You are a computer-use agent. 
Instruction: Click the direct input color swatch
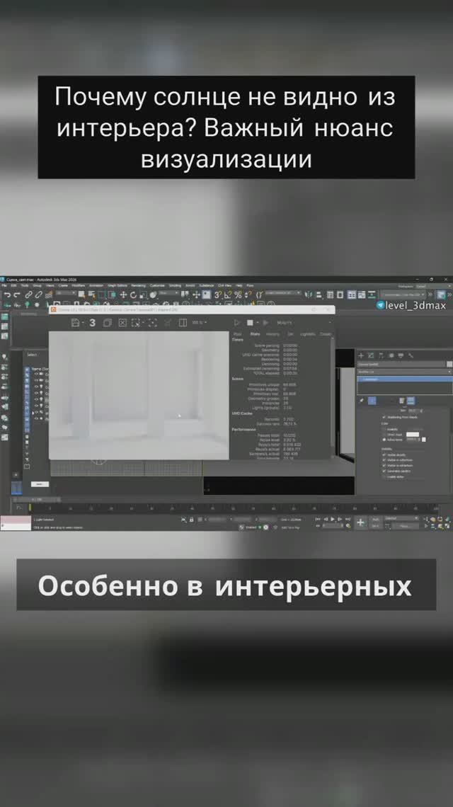pos(412,434)
